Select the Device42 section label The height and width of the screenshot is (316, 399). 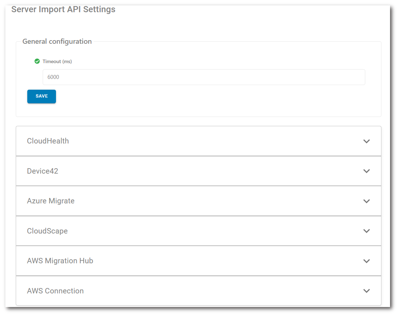(x=42, y=171)
